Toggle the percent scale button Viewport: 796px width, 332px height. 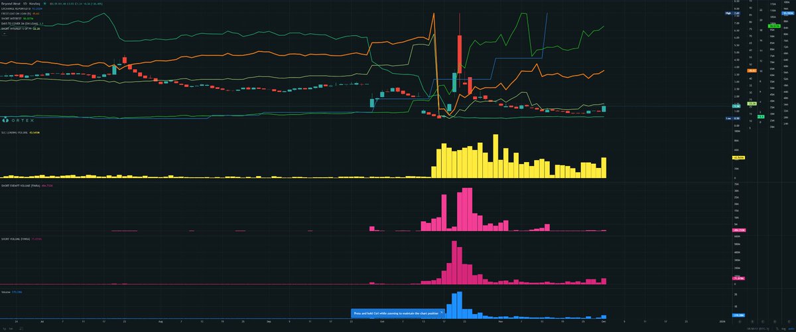click(777, 329)
